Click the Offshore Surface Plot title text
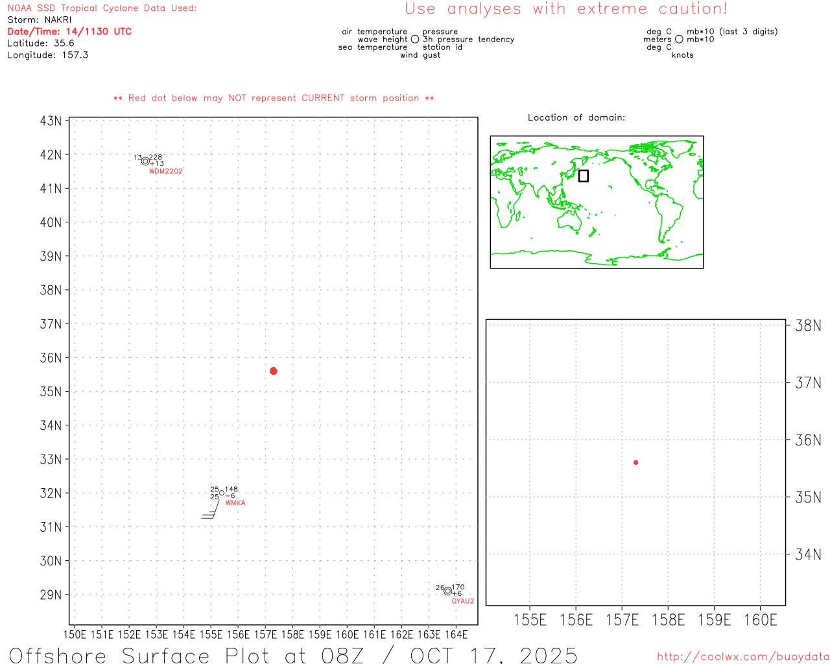 coord(293,655)
